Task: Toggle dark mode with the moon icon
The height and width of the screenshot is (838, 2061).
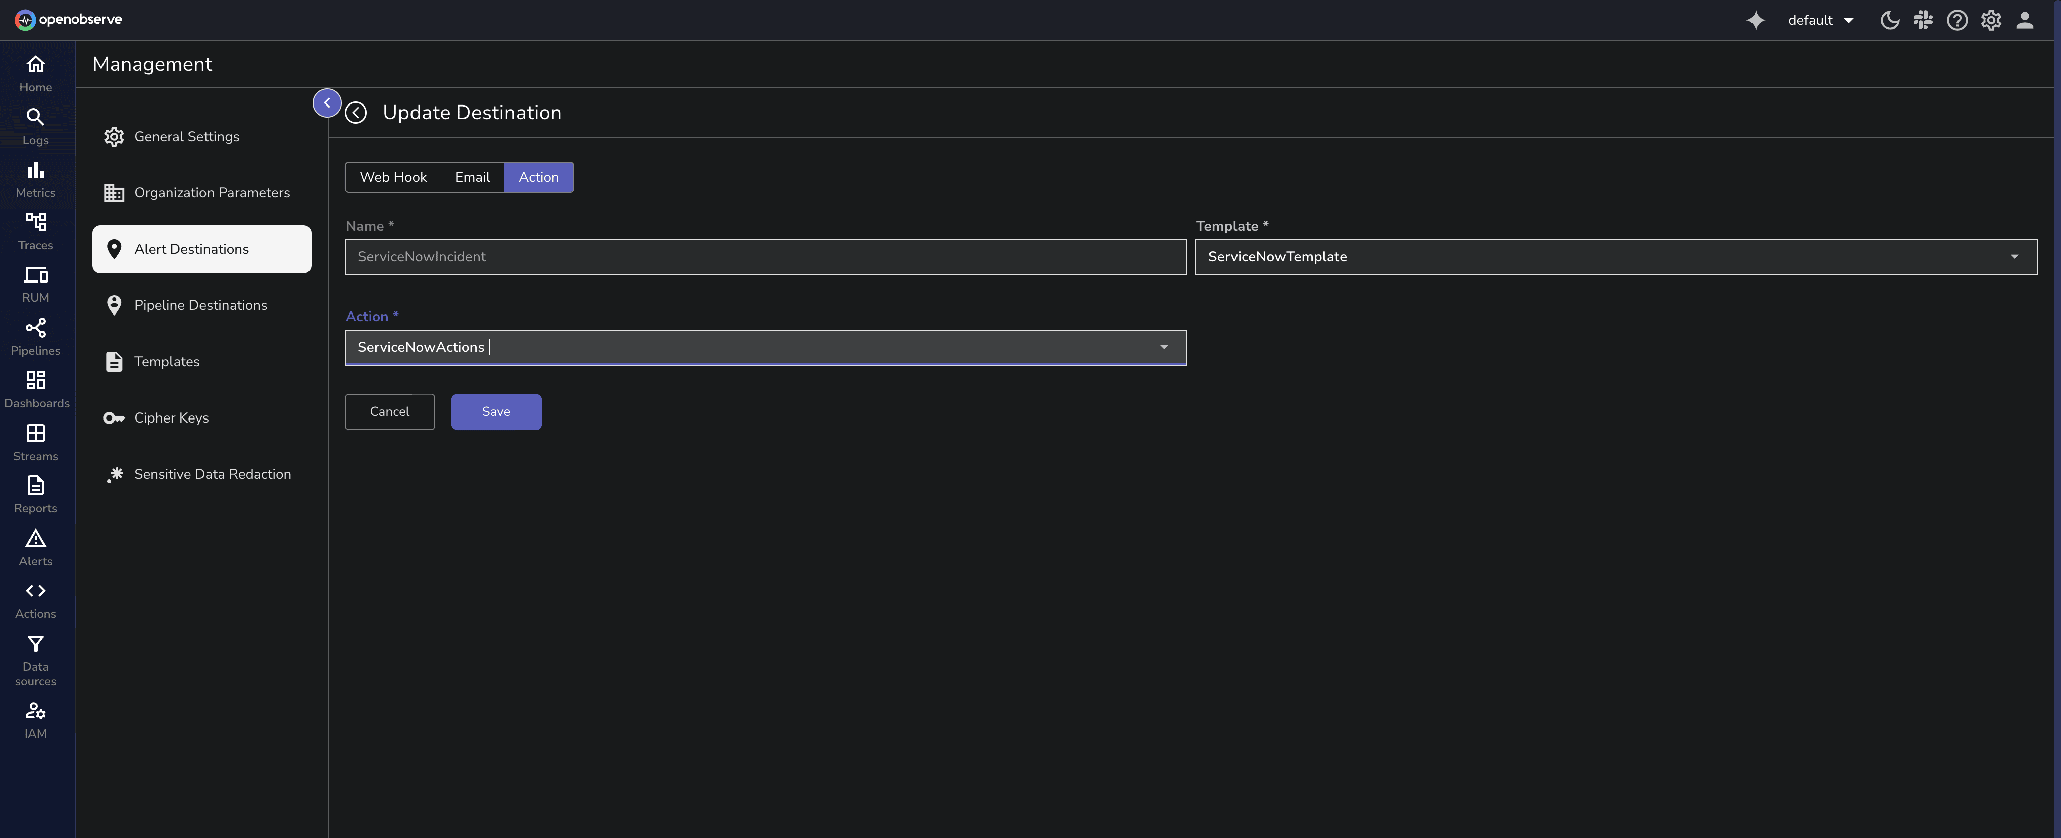Action: [x=1890, y=20]
